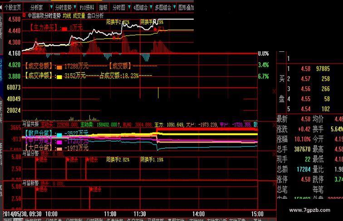Close the volume panel with its red X
The image size is (343, 221).
pos(274,91)
